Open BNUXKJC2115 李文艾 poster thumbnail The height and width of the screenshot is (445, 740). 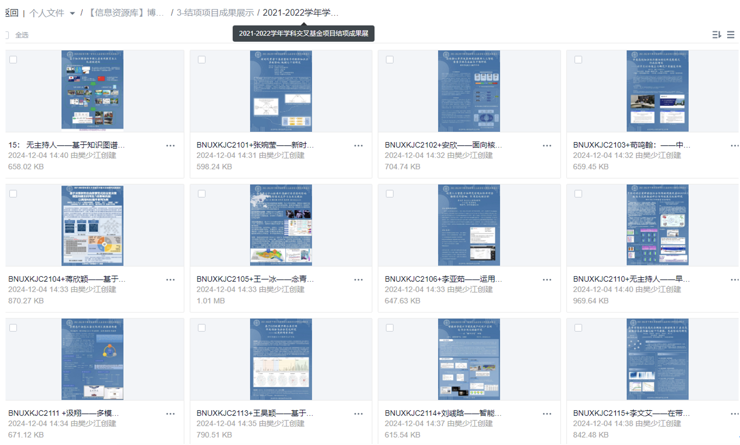click(x=657, y=359)
